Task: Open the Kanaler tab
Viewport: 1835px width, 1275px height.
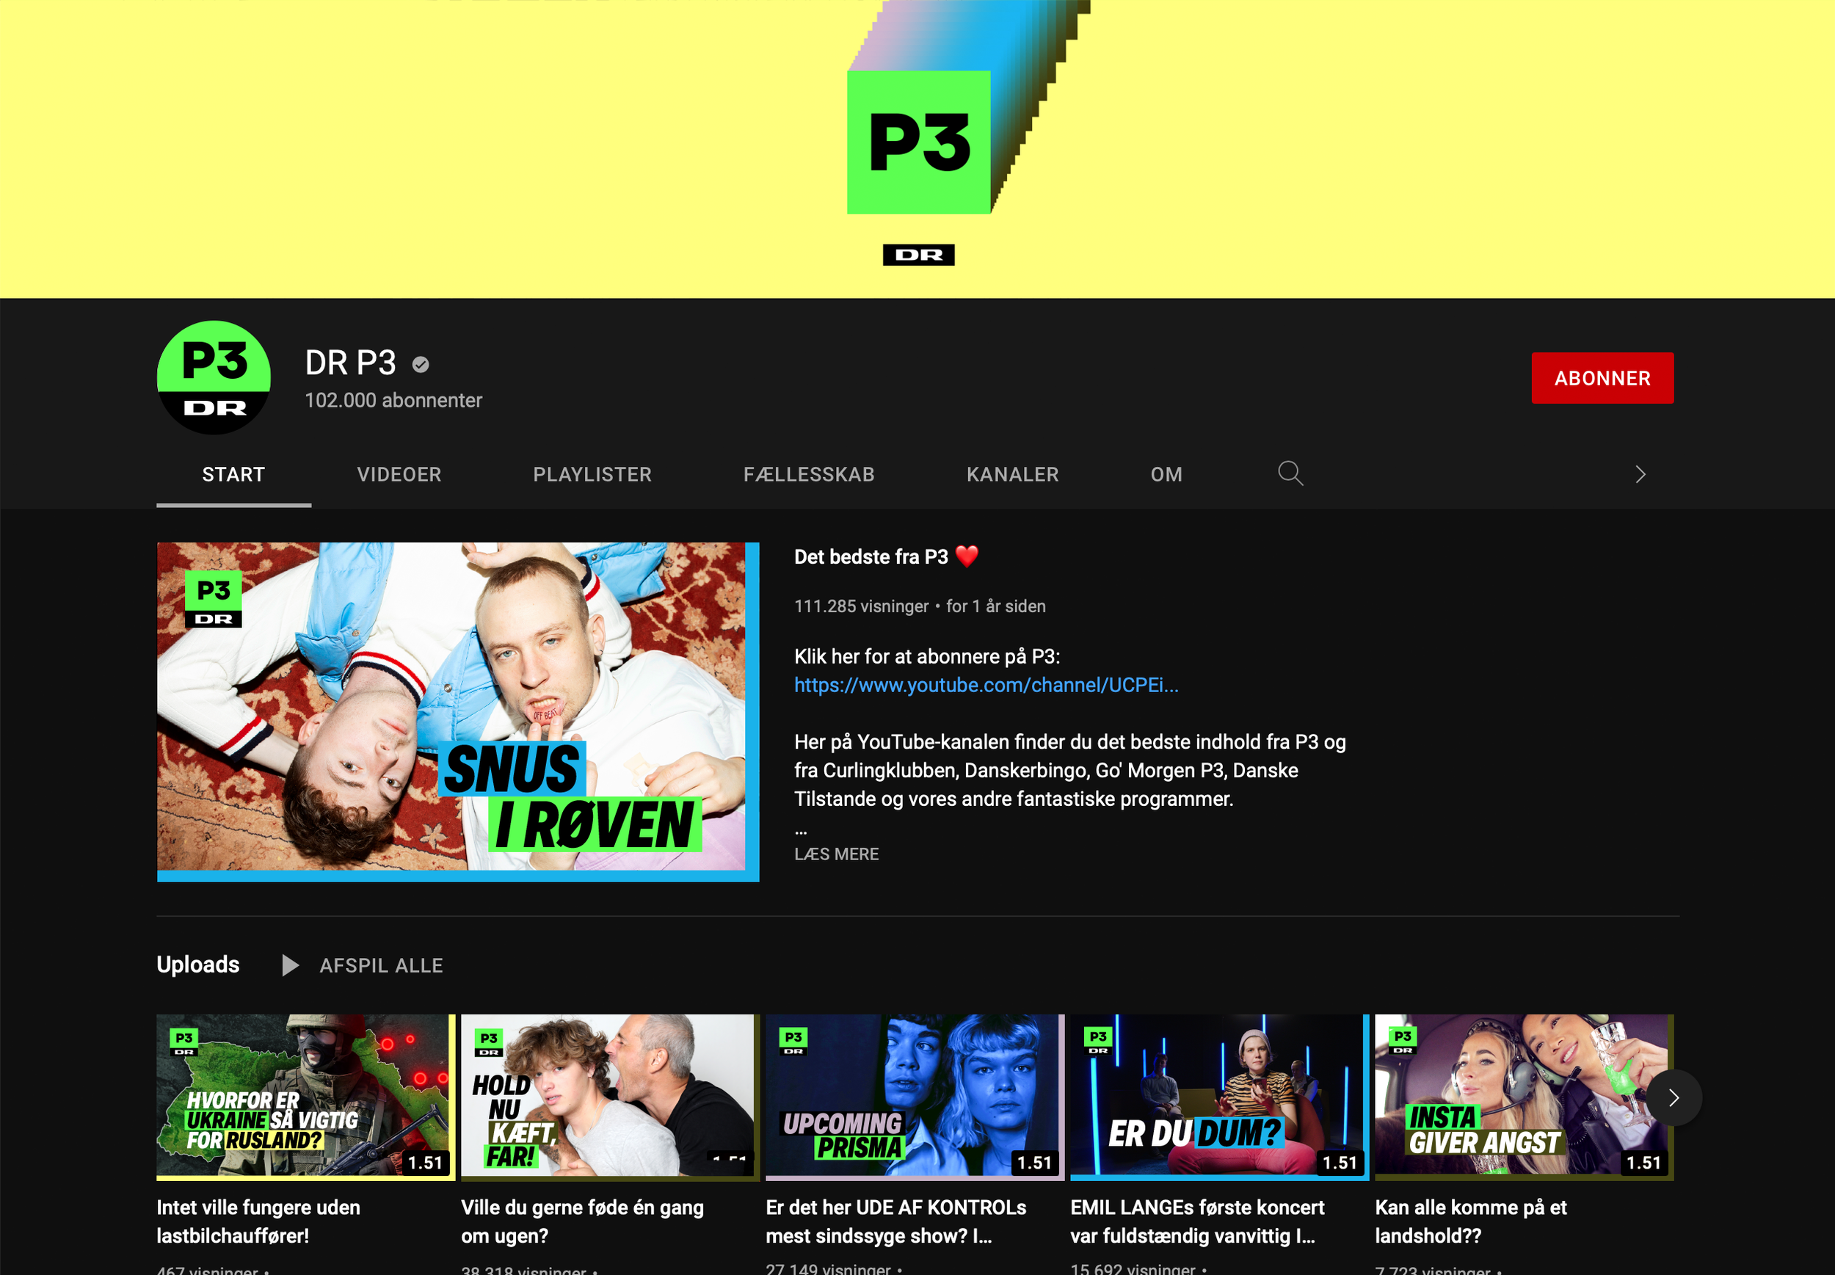Action: 1012,474
